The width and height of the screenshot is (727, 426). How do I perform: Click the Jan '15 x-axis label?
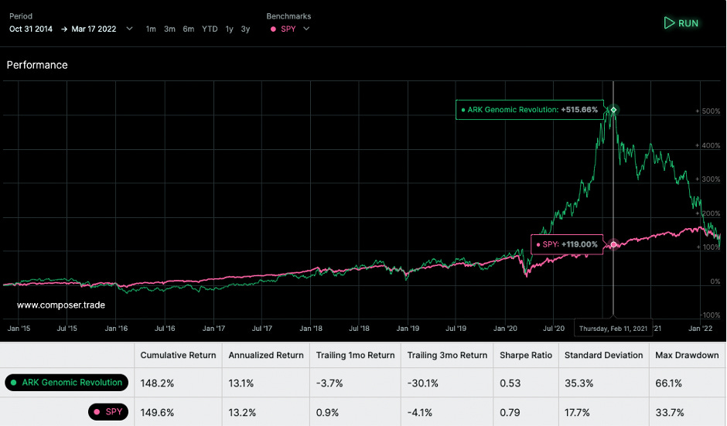point(19,328)
